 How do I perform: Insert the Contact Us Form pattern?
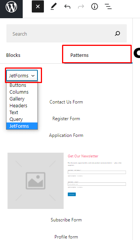point(66,102)
